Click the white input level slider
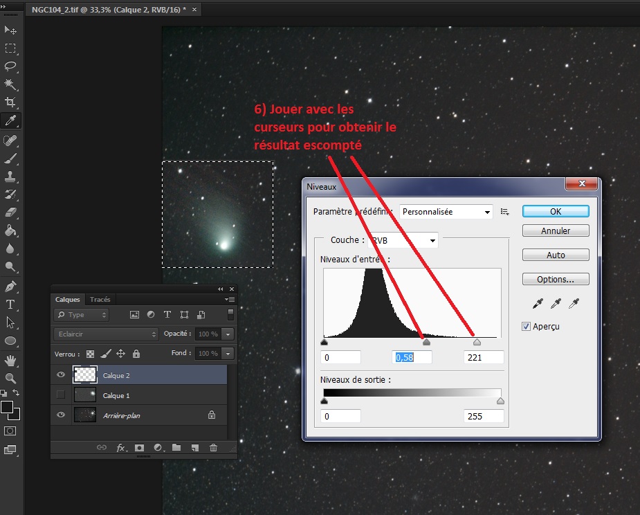The width and height of the screenshot is (640, 515). 477,342
